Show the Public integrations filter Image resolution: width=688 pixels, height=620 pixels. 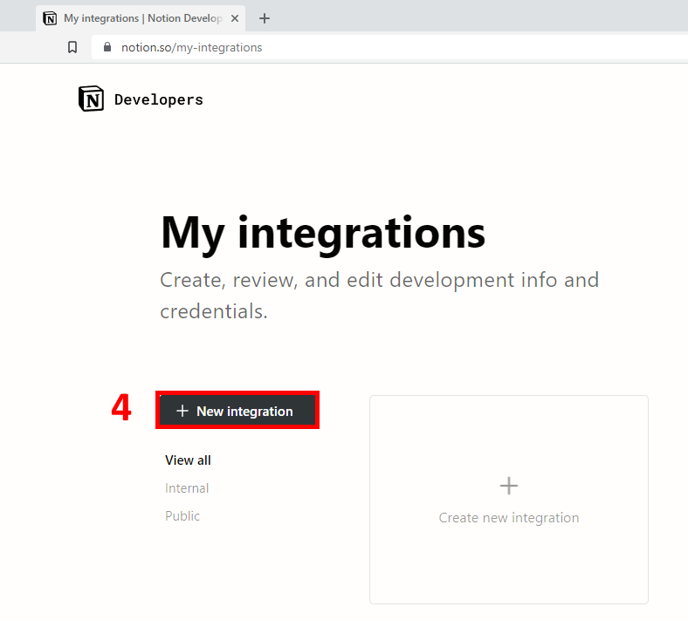[182, 516]
